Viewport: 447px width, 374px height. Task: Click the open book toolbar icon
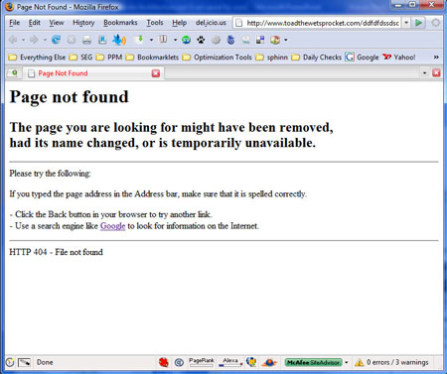(x=163, y=40)
